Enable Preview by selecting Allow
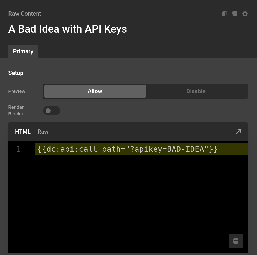 point(95,91)
